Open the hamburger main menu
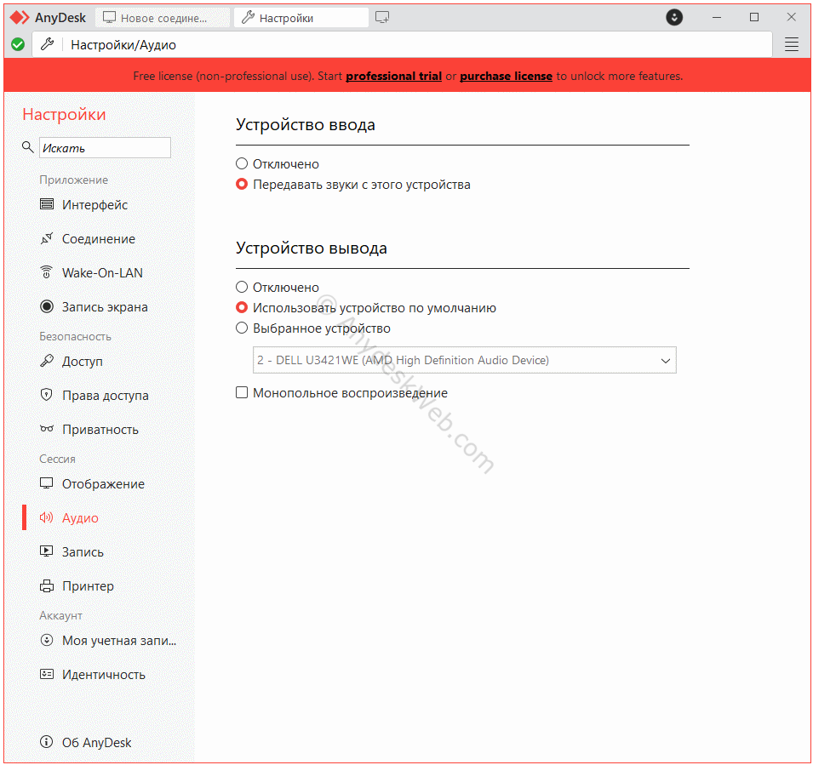This screenshot has width=813, height=765. [791, 44]
